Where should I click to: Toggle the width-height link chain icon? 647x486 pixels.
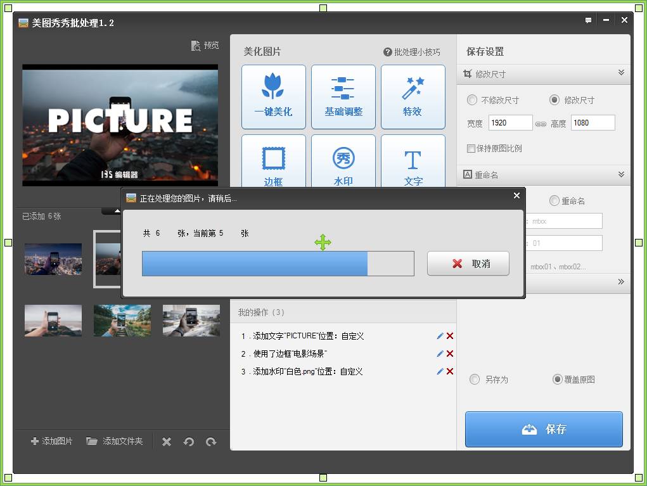pos(541,124)
